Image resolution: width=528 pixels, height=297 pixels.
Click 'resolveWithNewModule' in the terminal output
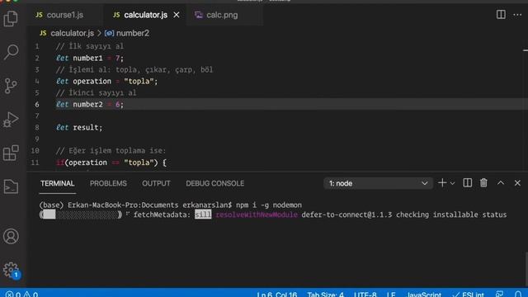[257, 214]
